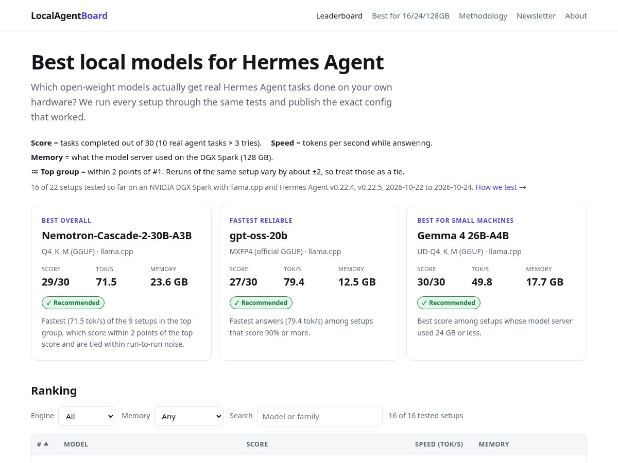The image size is (618, 463).
Task: Click the 71.5 tok/s stat value
Action: 106,282
